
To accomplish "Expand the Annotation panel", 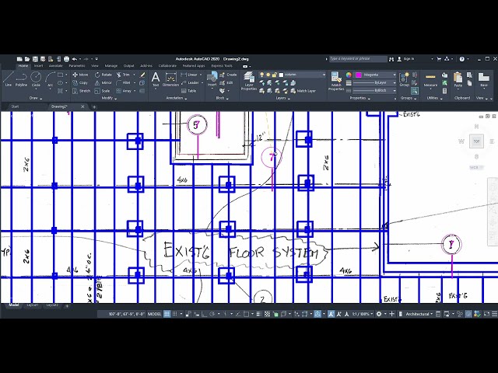I will (177, 99).
